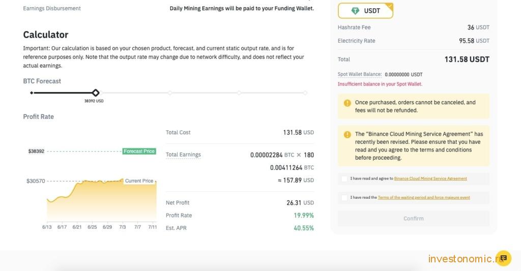Viewport: 521px width, 271px height.
Task: Click the 36 USDT hashrate fee value
Action: point(478,27)
